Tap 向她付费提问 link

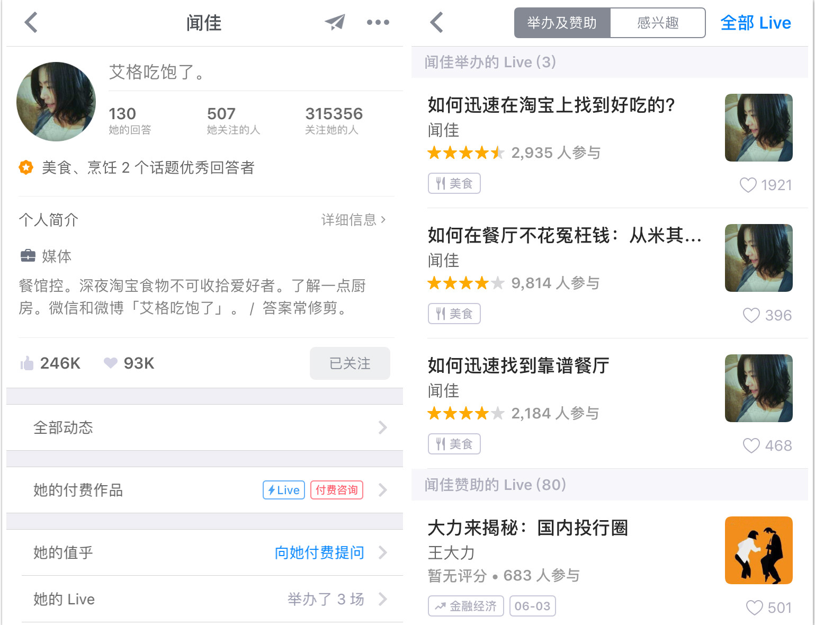coord(319,552)
